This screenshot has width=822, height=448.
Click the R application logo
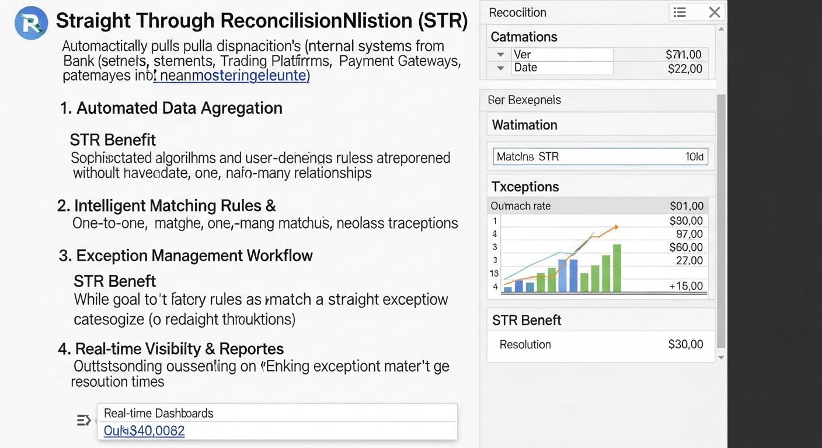[30, 23]
